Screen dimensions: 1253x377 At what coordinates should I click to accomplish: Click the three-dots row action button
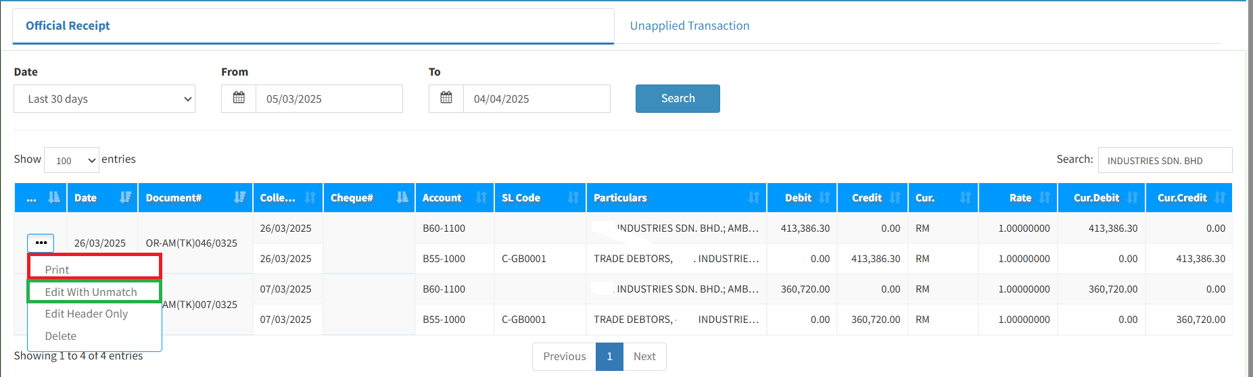[41, 243]
